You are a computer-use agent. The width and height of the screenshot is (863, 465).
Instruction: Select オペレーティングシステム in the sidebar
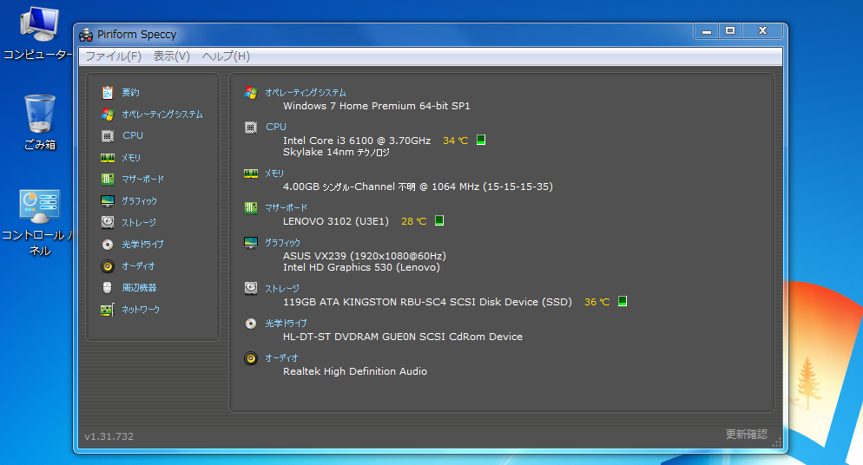[x=162, y=115]
